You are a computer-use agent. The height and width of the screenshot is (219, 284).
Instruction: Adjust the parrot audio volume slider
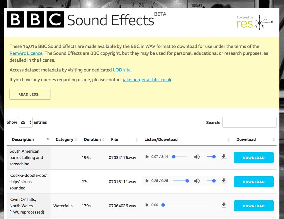(211, 157)
